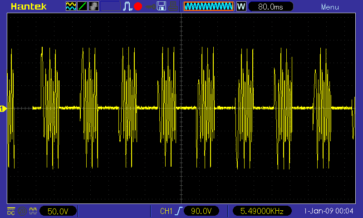The image size is (363, 218).
Task: Click the blank status box in top bar
Action: click(x=110, y=6)
